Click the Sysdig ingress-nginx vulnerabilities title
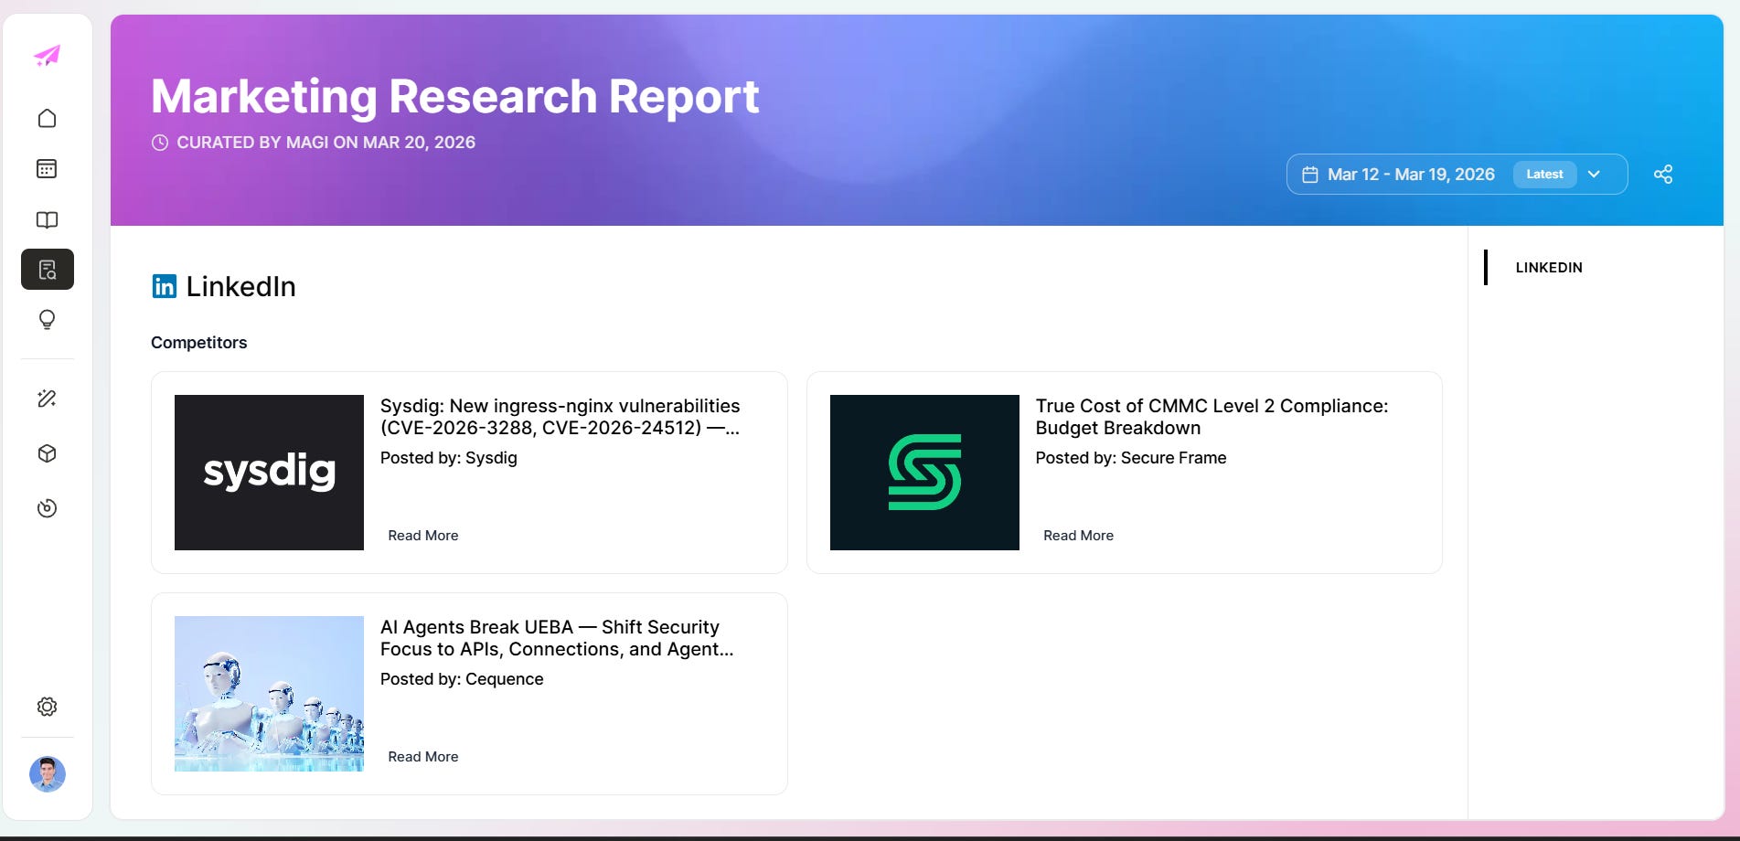 tap(560, 417)
